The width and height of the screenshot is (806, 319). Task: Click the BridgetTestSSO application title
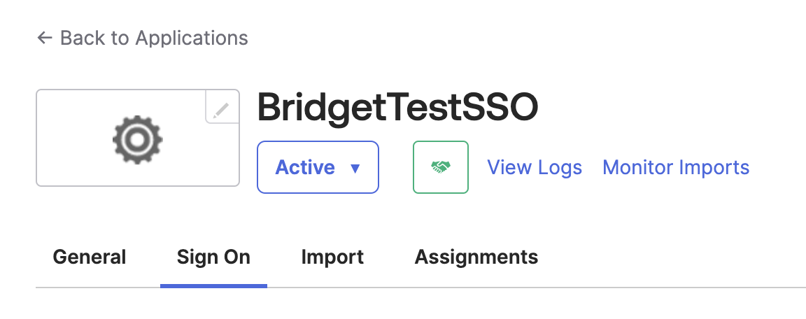397,108
